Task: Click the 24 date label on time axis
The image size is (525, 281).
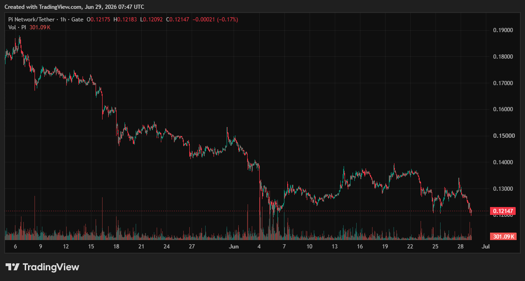Action: [x=166, y=246]
